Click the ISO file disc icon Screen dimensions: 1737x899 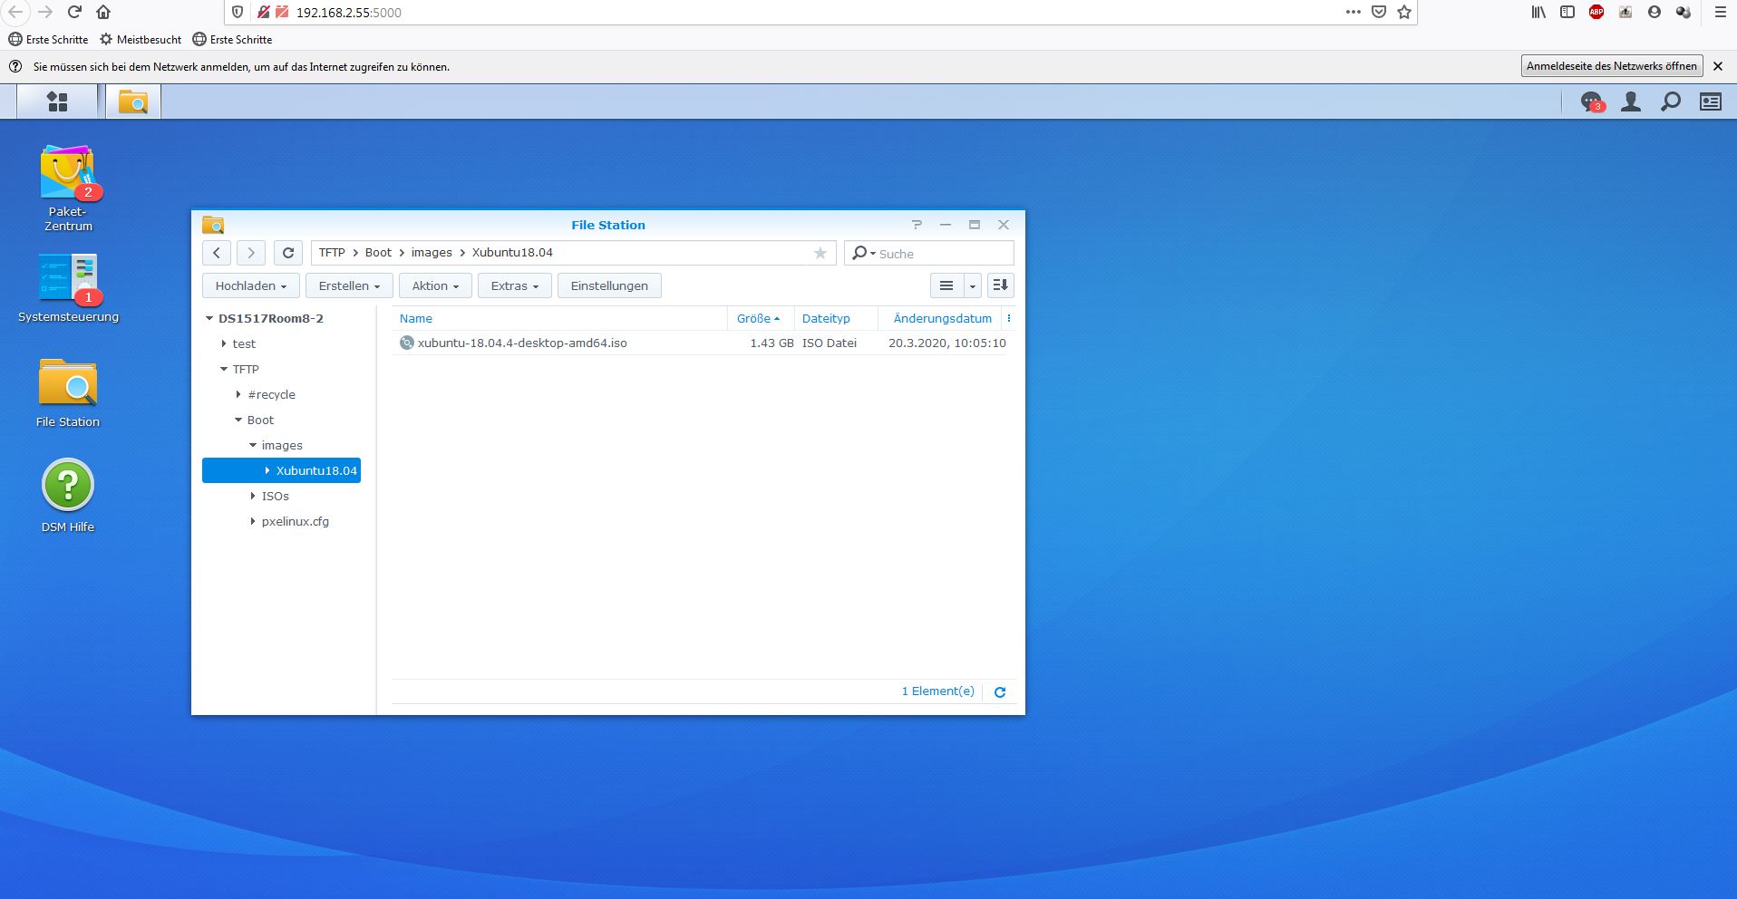[406, 343]
